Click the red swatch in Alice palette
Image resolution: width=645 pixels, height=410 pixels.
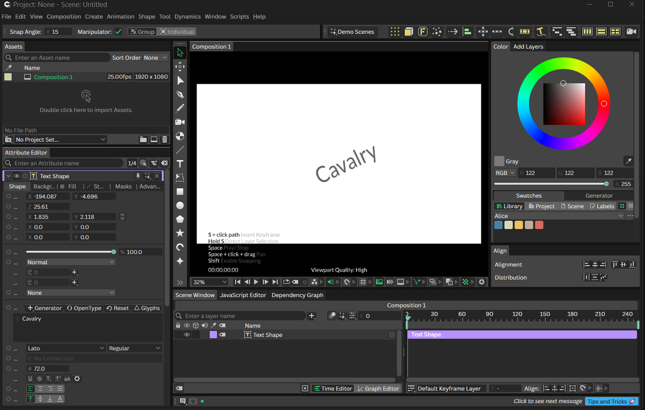tap(539, 225)
